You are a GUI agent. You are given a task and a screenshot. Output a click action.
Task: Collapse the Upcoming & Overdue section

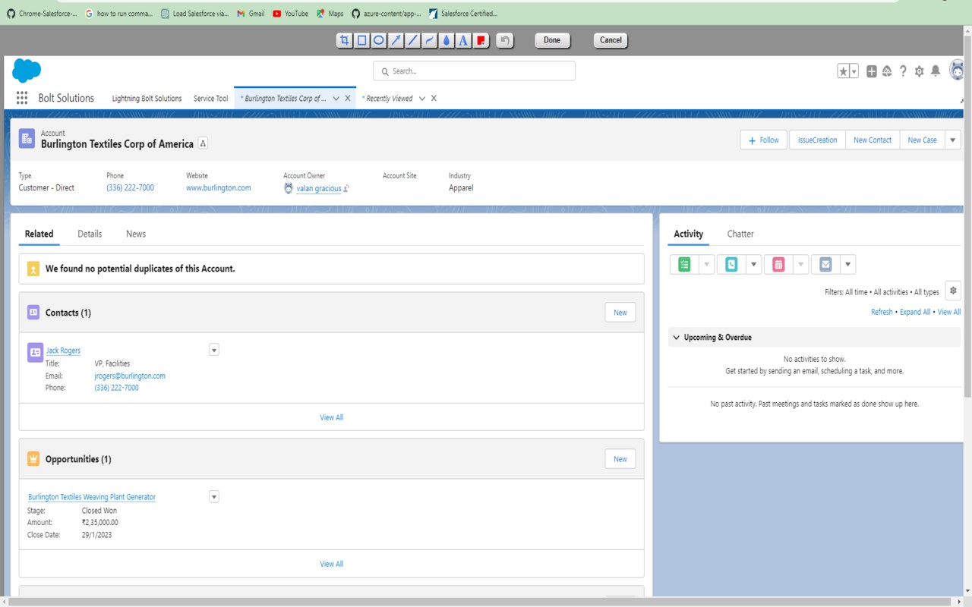click(676, 337)
